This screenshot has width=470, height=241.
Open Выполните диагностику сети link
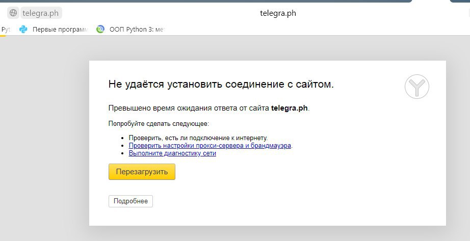[x=172, y=153]
